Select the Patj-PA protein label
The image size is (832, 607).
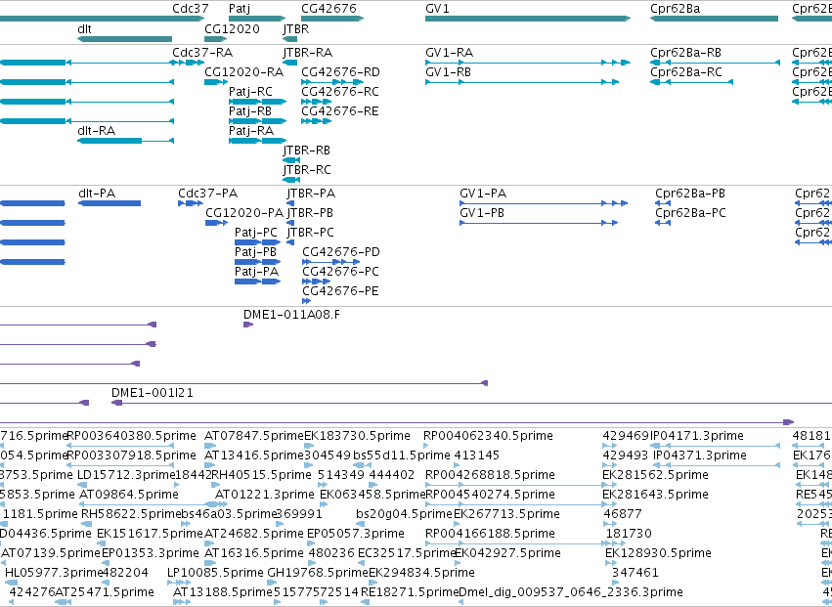[256, 272]
